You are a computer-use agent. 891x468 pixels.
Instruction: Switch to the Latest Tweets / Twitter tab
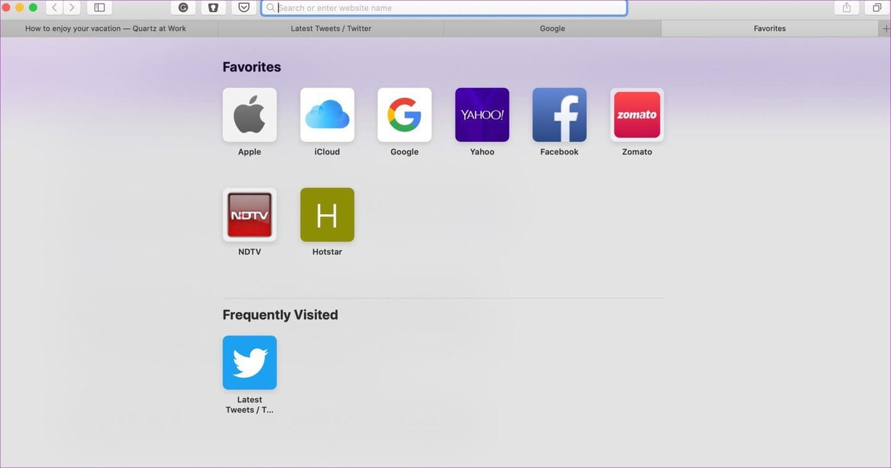click(x=331, y=29)
